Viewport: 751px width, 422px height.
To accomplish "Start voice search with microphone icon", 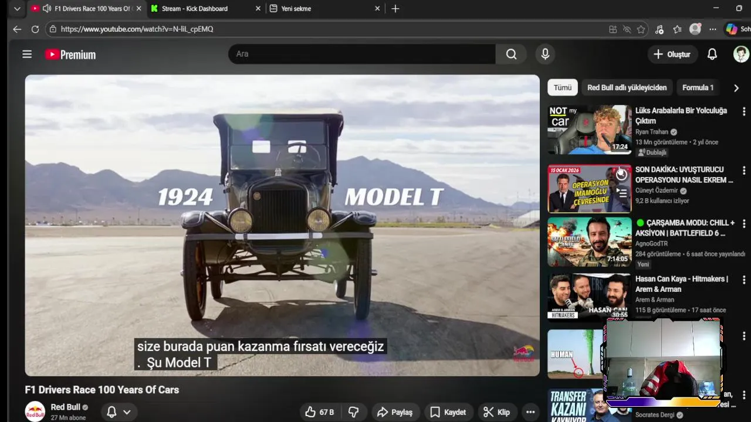I will pyautogui.click(x=545, y=54).
